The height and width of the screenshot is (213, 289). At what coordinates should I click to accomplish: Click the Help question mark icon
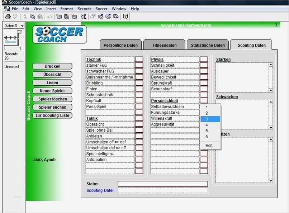click(x=125, y=17)
